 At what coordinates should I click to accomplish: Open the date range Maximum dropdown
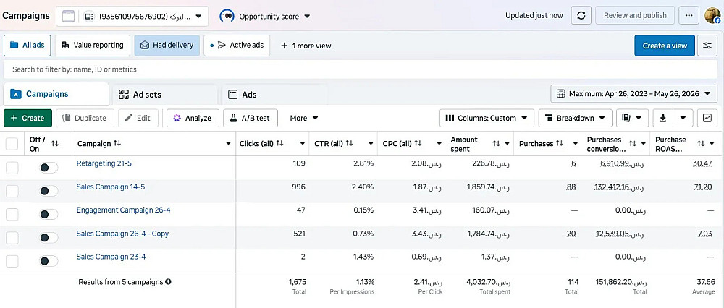pyautogui.click(x=633, y=93)
